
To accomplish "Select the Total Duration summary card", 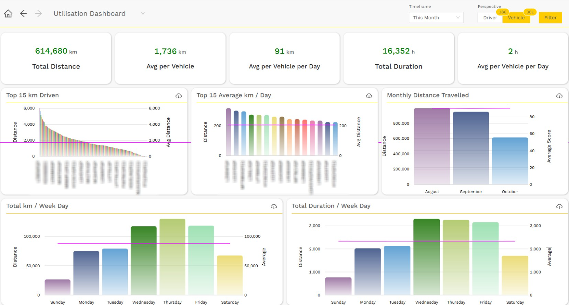I will (399, 58).
